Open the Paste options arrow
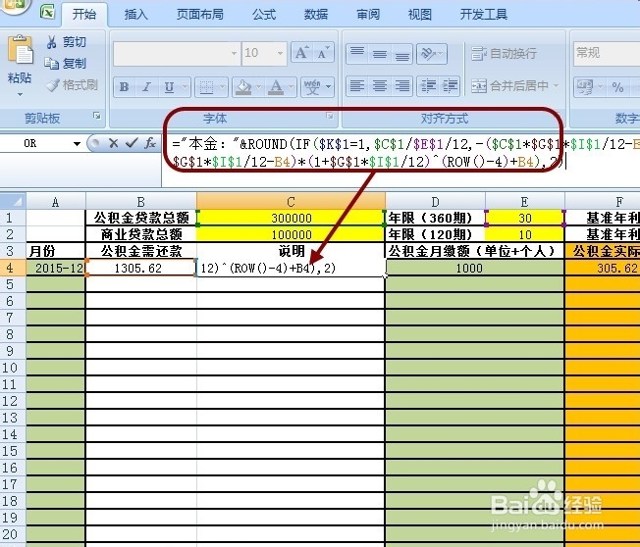This screenshot has height=547, width=640. pyautogui.click(x=20, y=94)
